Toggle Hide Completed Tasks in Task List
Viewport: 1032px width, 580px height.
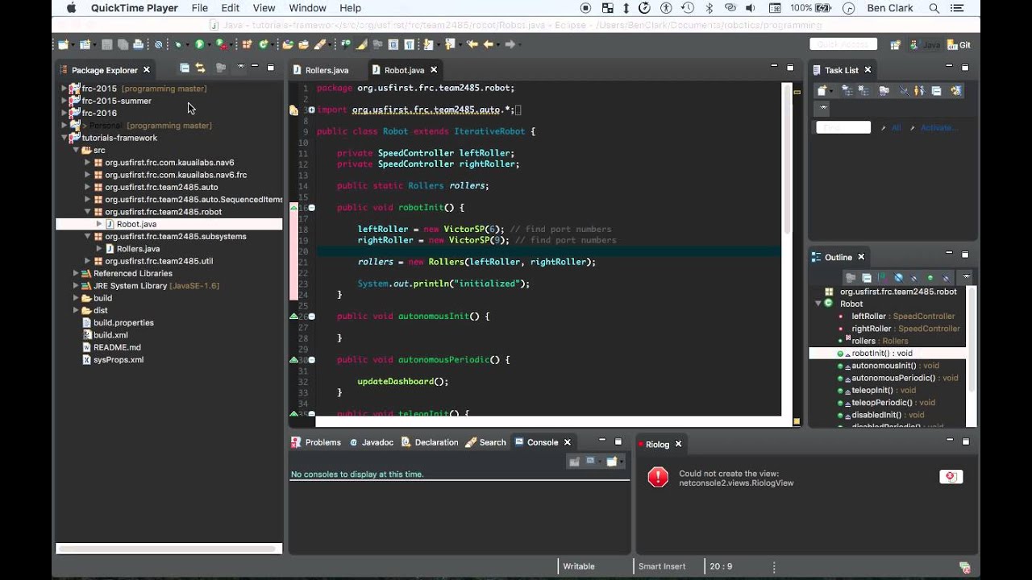(x=905, y=90)
